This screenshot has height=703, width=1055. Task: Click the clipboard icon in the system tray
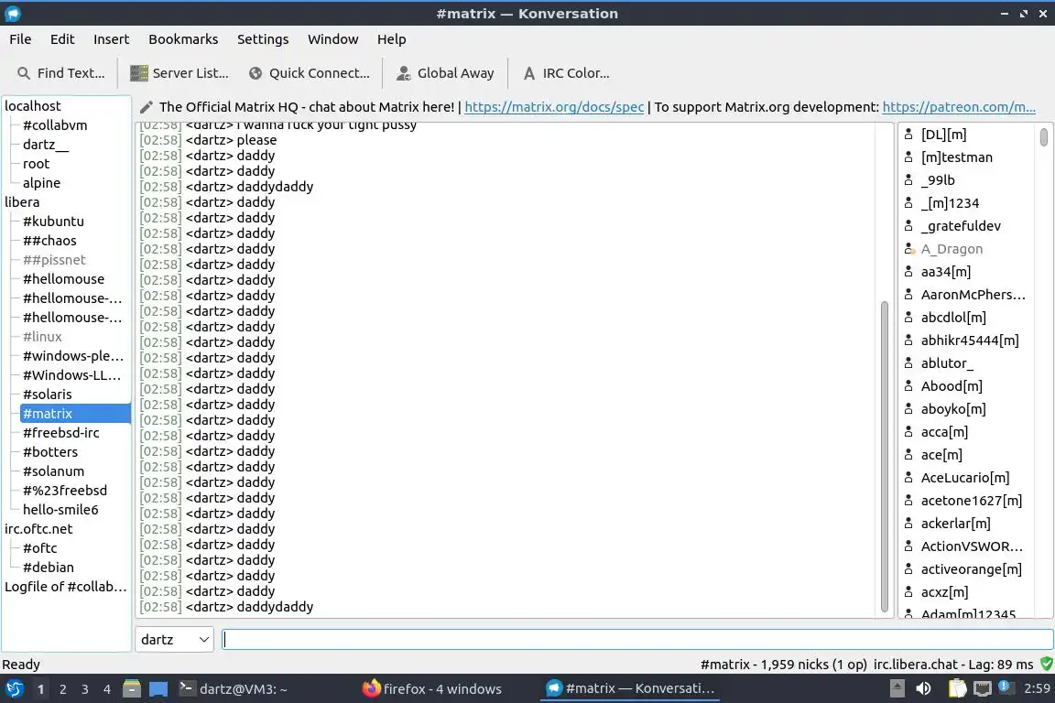957,688
